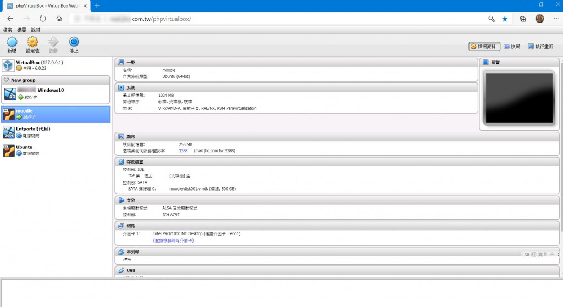This screenshot has height=307, width=563.
Task: Click browser back arrow
Action: coord(10,19)
